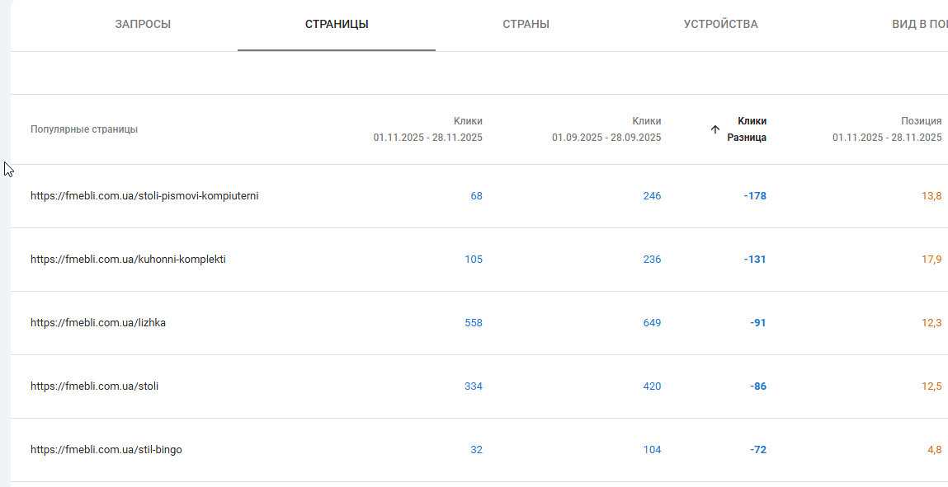Click the Популярные страницы column header

(x=84, y=129)
